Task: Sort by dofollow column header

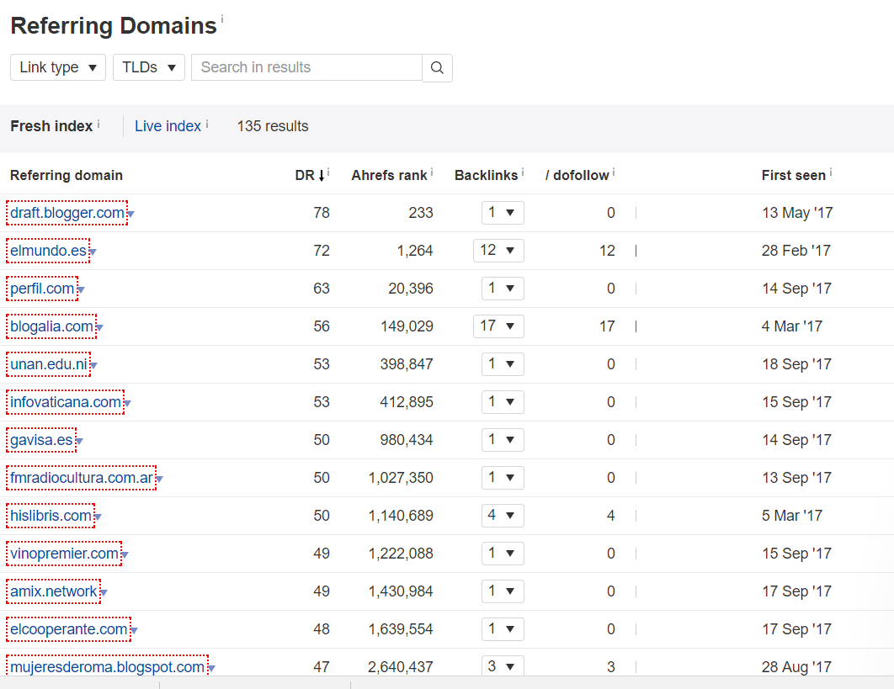Action: click(x=577, y=175)
